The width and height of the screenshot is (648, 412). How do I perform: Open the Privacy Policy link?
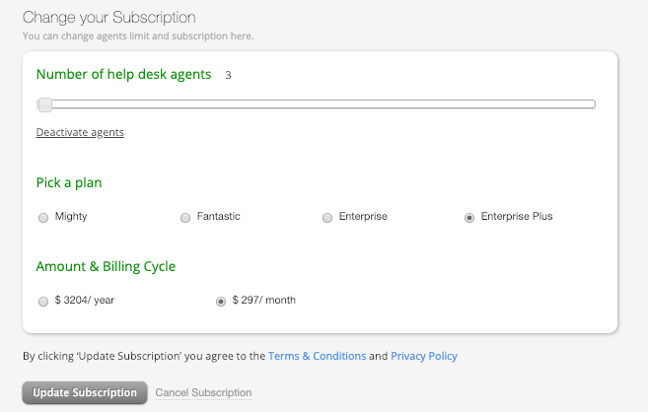[423, 356]
